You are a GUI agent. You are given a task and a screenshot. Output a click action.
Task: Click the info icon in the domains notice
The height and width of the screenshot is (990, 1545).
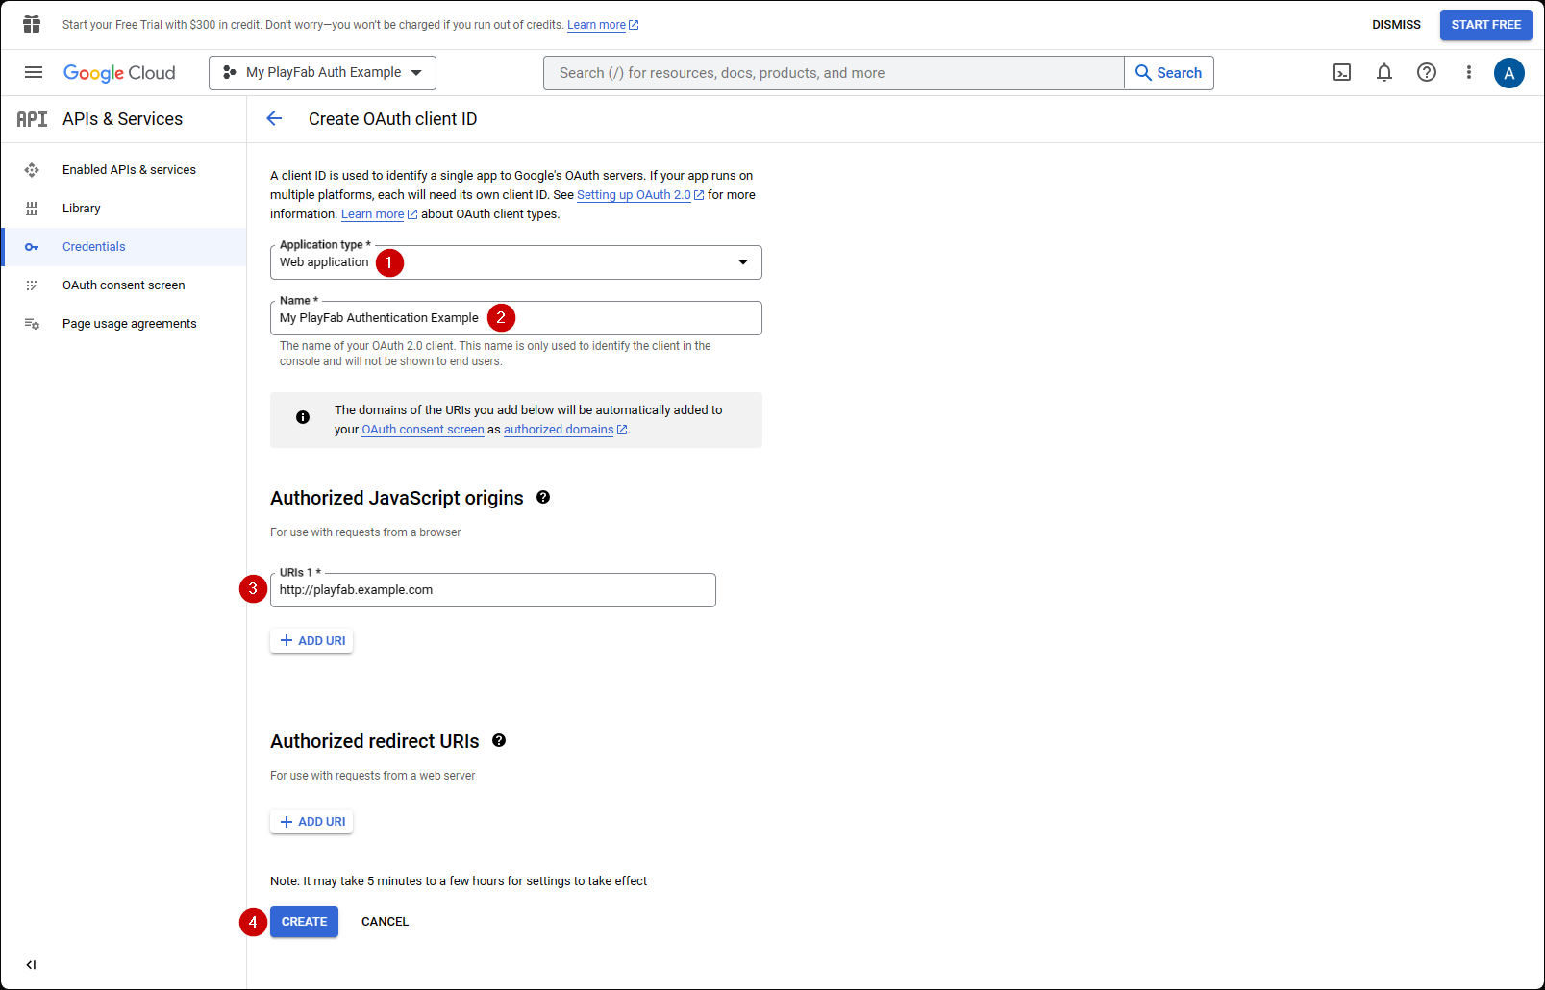[x=302, y=417]
